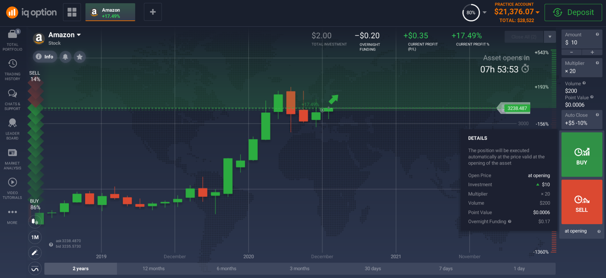606x278 pixels.
Task: Click the Point Value help icon
Action: pos(592,97)
